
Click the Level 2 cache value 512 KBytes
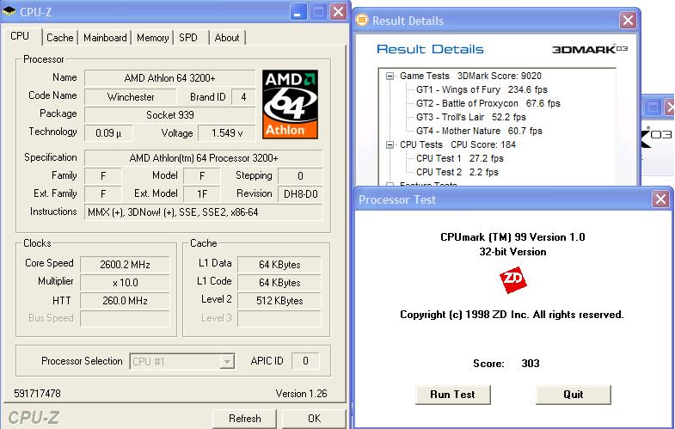279,301
